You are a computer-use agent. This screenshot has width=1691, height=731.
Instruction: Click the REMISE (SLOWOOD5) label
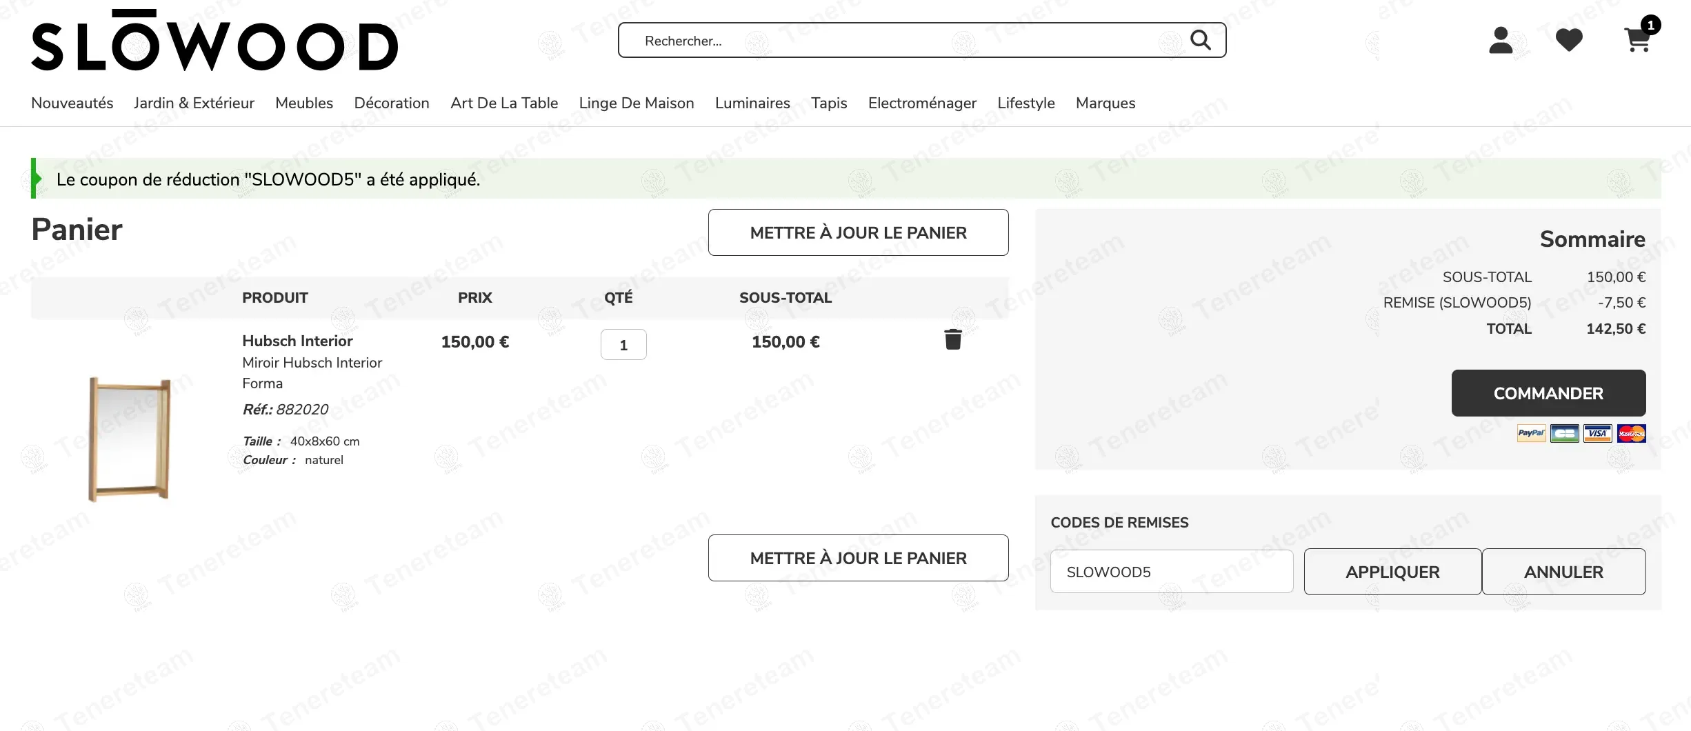click(1457, 303)
